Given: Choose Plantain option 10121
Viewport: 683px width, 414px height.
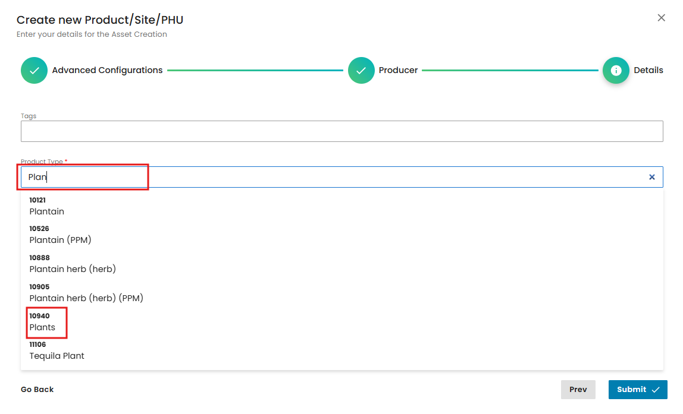Looking at the screenshot, I should click(46, 206).
